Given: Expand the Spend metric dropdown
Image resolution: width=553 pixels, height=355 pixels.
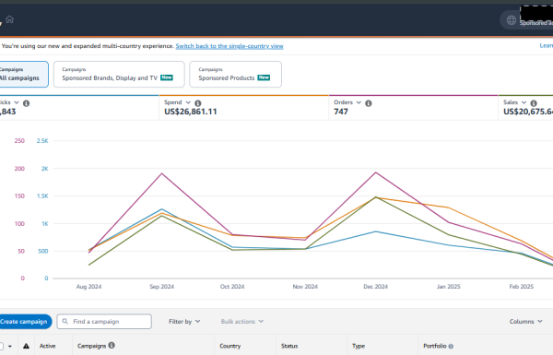Looking at the screenshot, I should [188, 102].
